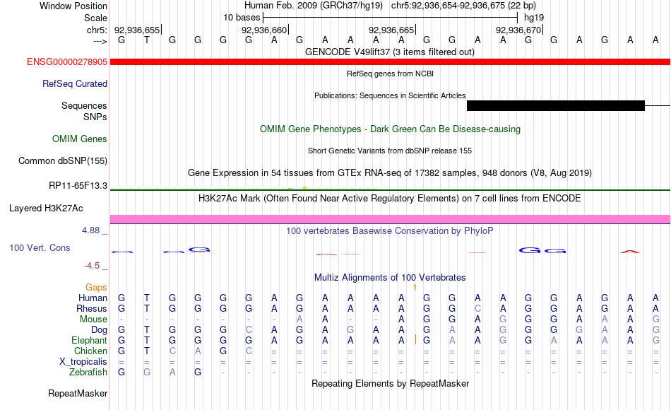671x410 pixels.
Task: Click the pale C in the Rhesus row
Action: [x=477, y=308]
